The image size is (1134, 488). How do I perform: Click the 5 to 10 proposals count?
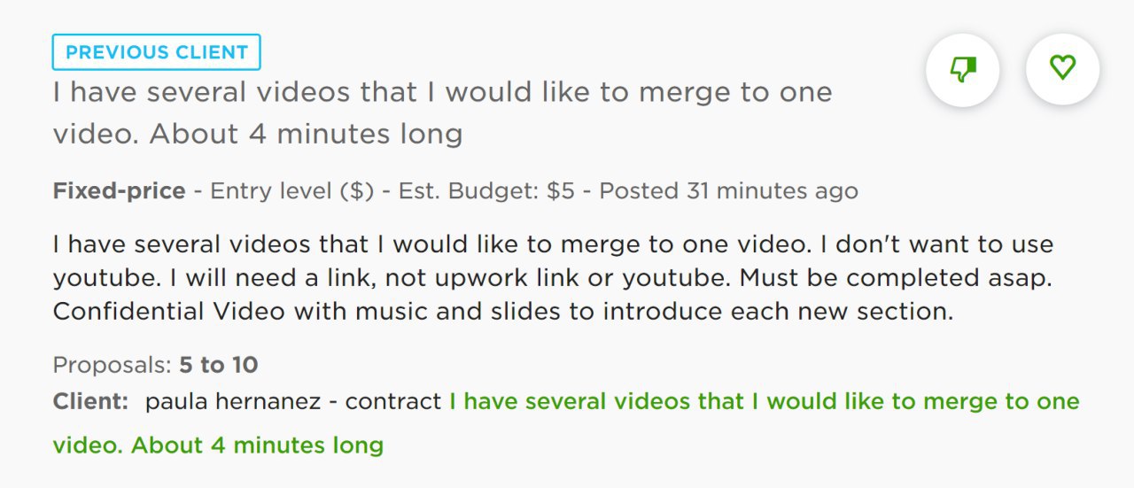(218, 365)
